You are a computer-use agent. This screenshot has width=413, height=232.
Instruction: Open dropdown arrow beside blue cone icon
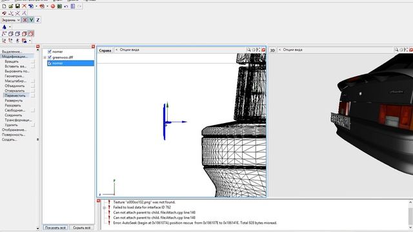click(x=10, y=27)
